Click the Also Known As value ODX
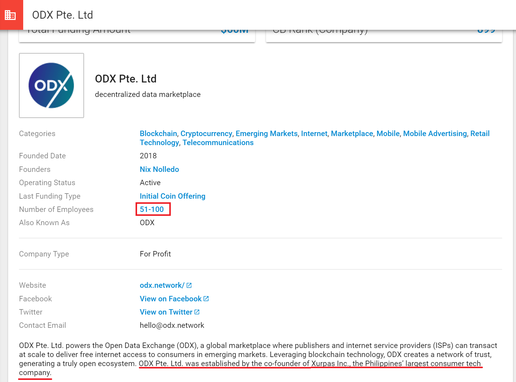Image resolution: width=516 pixels, height=382 pixels. pyautogui.click(x=147, y=223)
